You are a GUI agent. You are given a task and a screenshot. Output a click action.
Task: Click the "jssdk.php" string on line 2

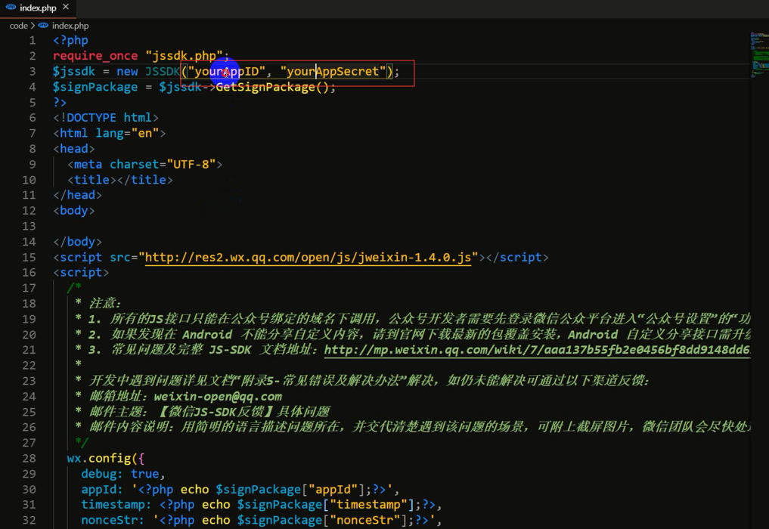coord(184,56)
